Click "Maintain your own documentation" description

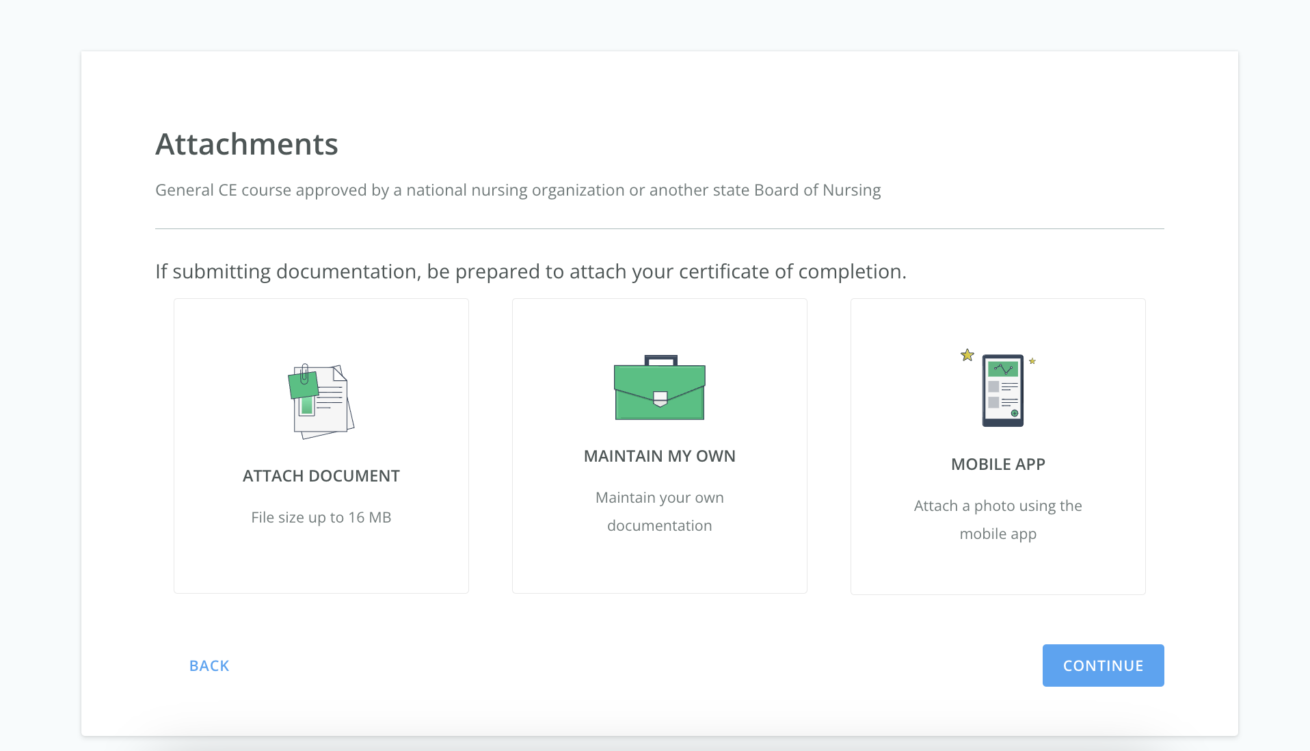click(659, 512)
